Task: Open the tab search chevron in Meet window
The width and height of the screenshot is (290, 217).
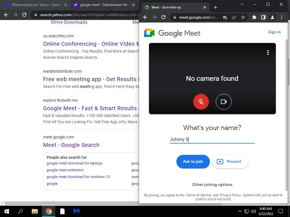Action: click(x=242, y=4)
